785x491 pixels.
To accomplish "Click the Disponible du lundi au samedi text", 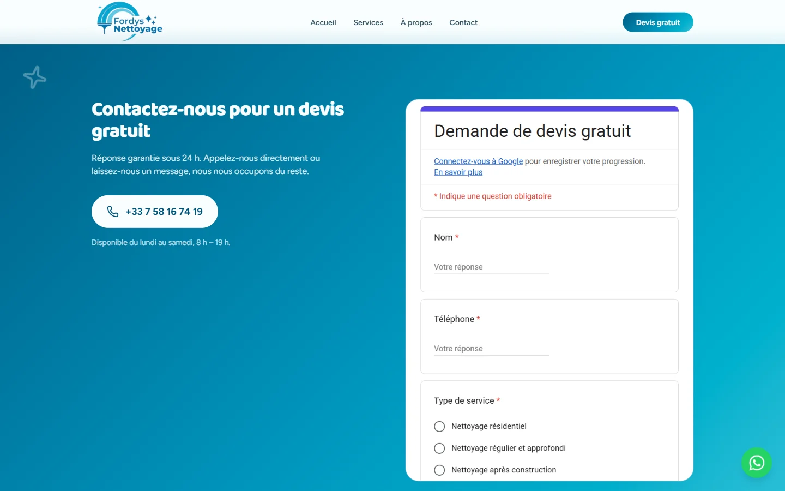I will point(161,242).
